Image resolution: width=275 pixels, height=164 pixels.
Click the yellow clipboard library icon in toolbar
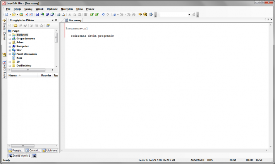pos(145,15)
